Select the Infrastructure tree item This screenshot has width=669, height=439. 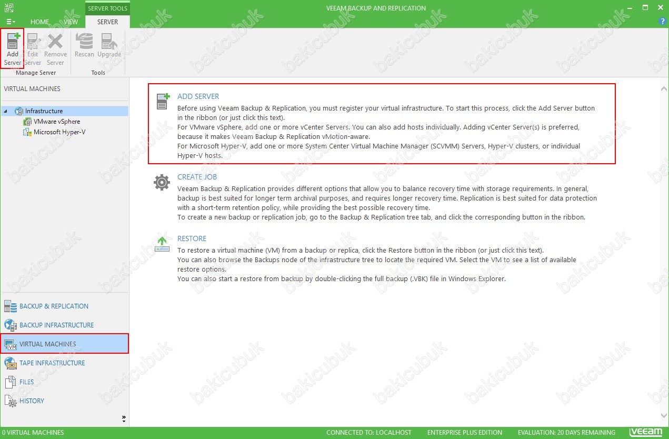click(44, 111)
